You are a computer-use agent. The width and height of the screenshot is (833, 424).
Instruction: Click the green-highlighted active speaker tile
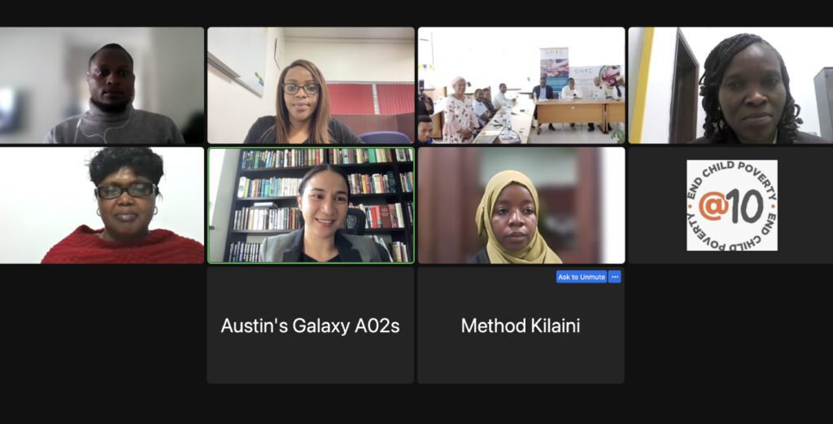pos(311,205)
